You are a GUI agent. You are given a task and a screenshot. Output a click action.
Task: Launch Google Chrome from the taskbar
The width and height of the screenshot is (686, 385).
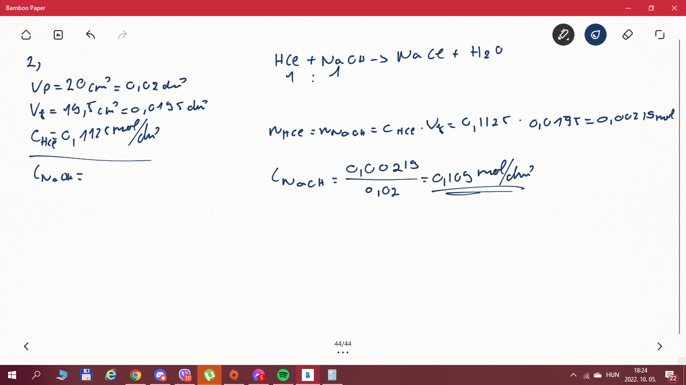pyautogui.click(x=136, y=375)
